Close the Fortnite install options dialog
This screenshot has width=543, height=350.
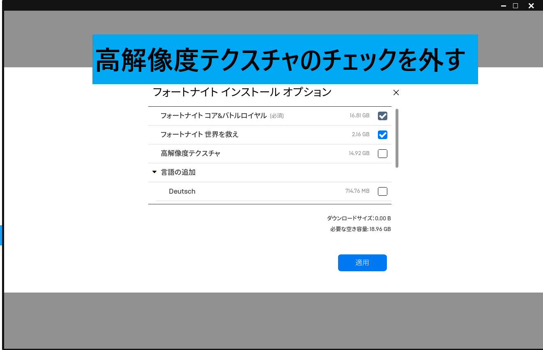pyautogui.click(x=396, y=93)
